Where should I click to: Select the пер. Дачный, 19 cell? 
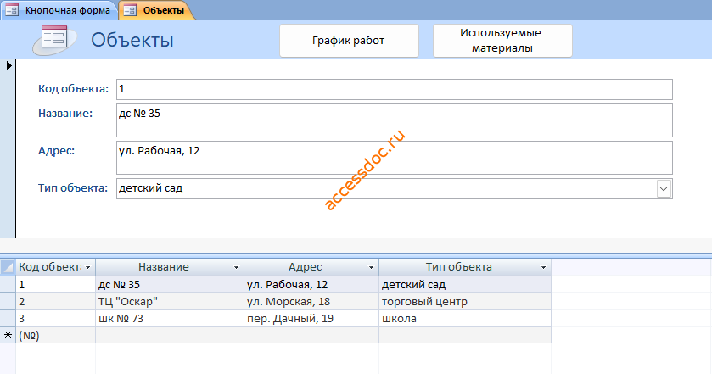[x=311, y=318]
